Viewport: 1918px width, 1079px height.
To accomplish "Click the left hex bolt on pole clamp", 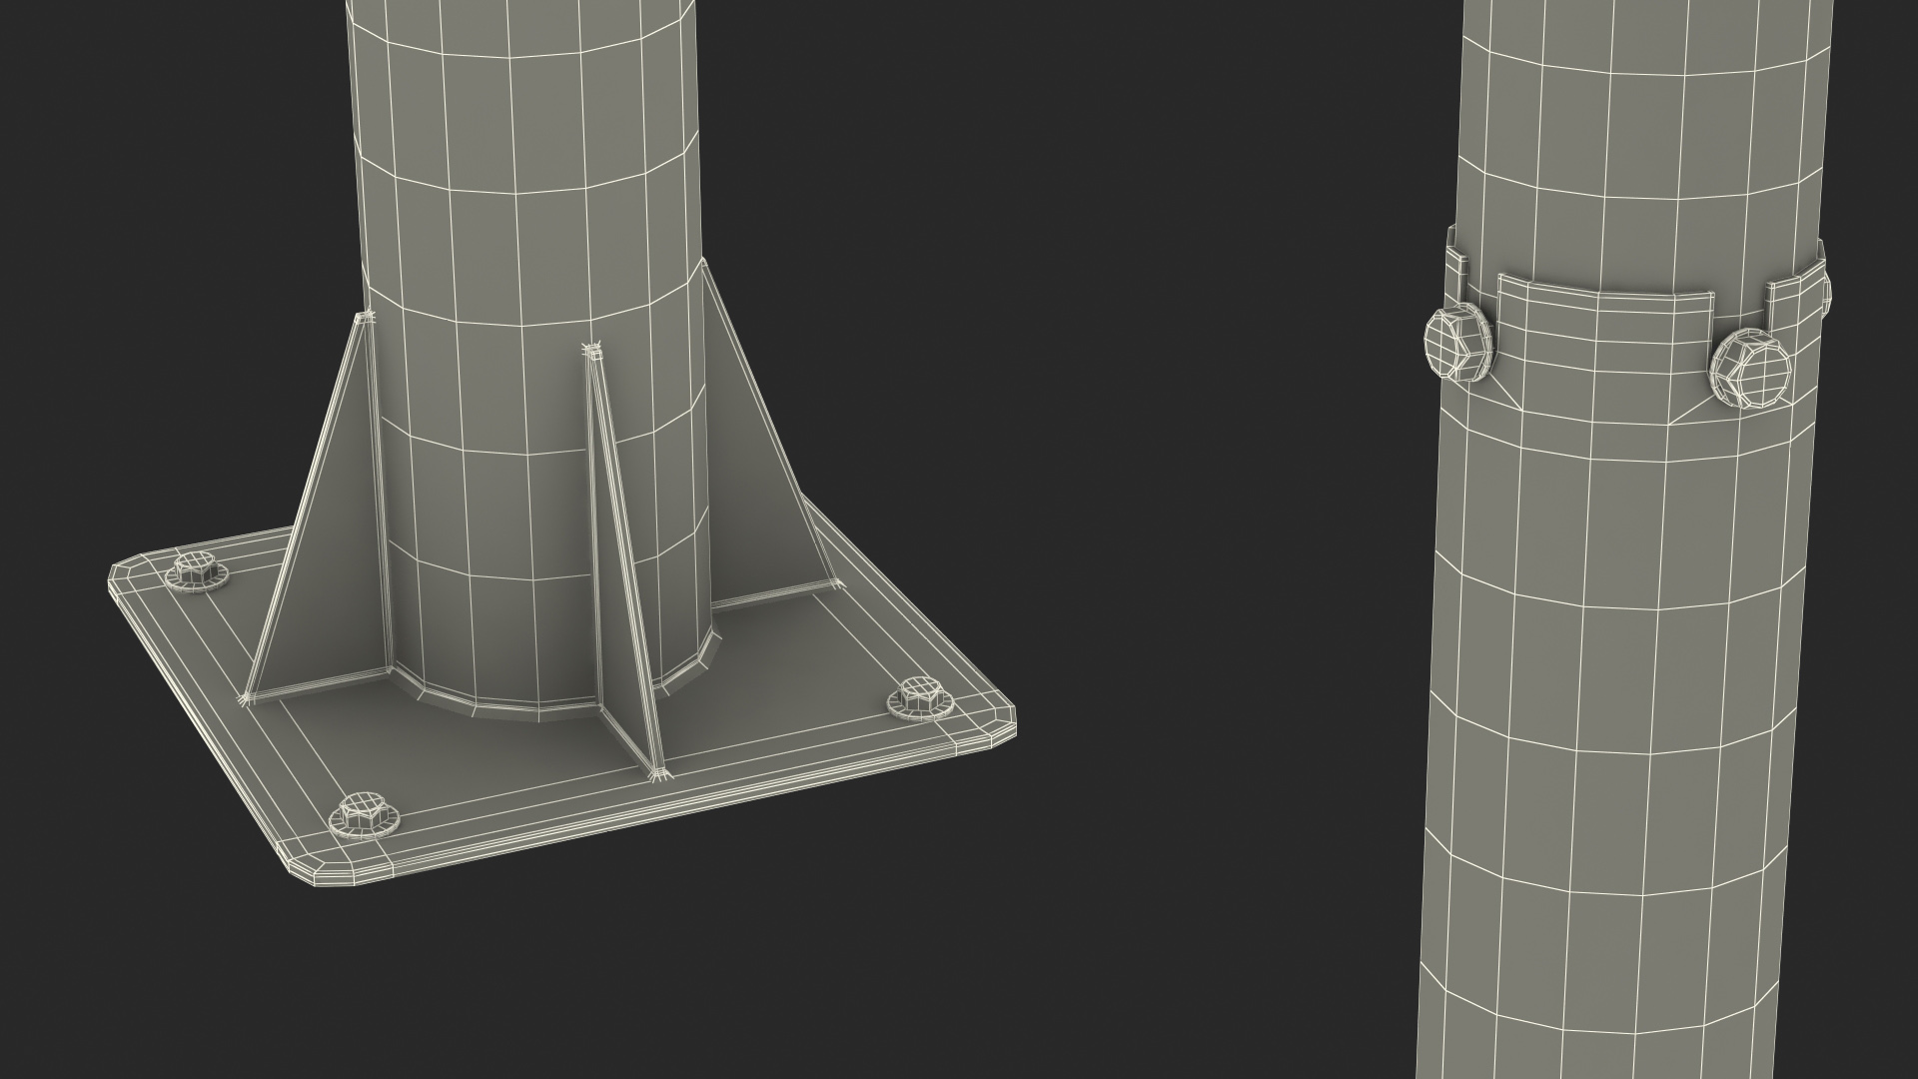I will [1456, 345].
